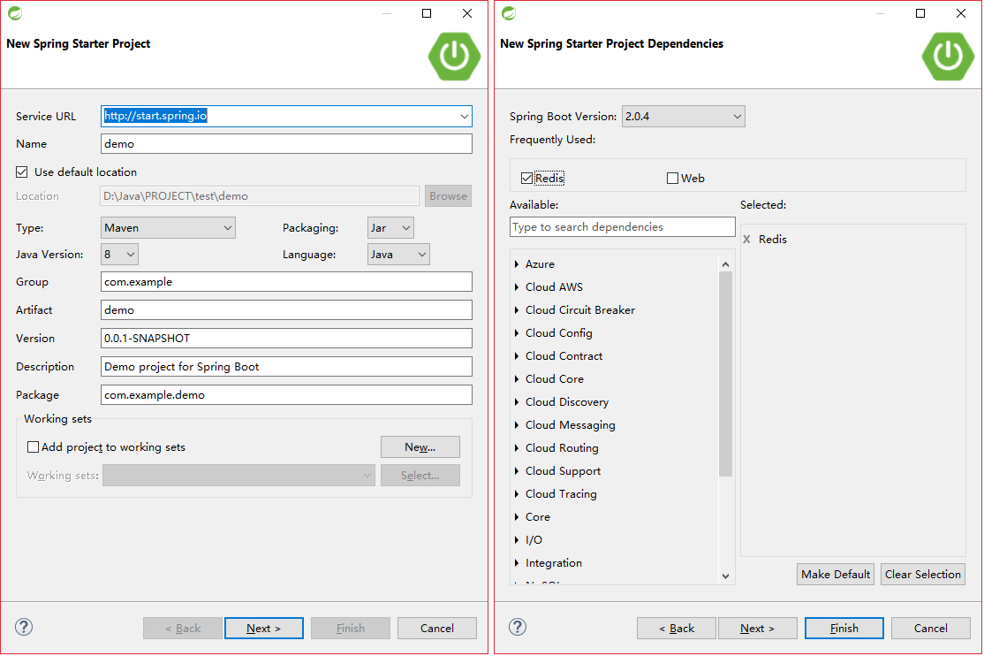984x656 pixels.
Task: Expand the Core category
Action: coord(517,517)
